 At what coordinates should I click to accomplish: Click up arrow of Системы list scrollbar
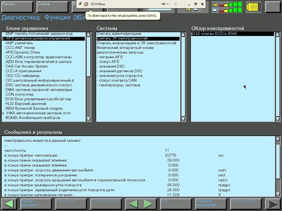coord(183,34)
